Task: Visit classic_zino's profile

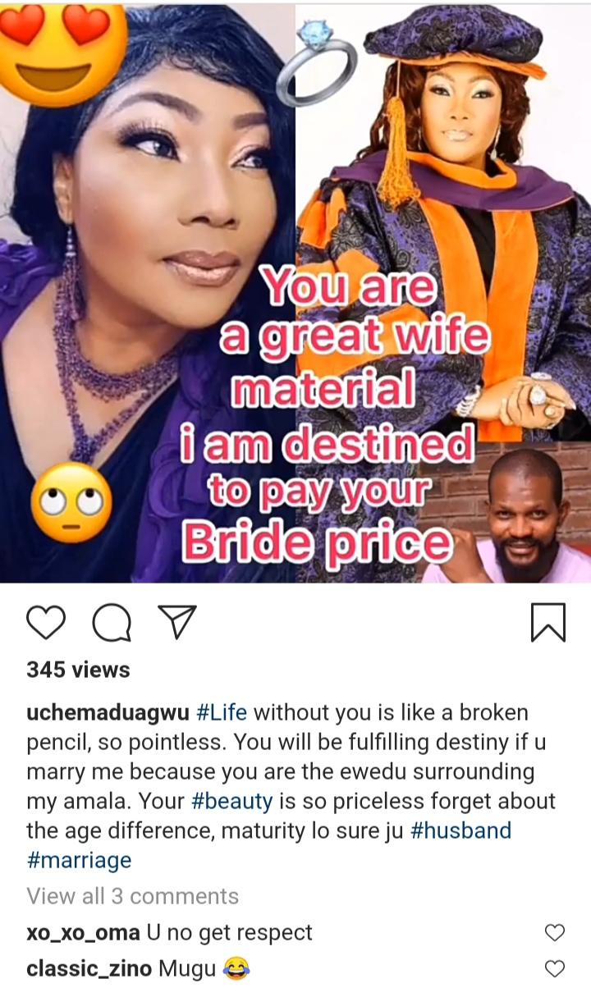Action: (89, 969)
